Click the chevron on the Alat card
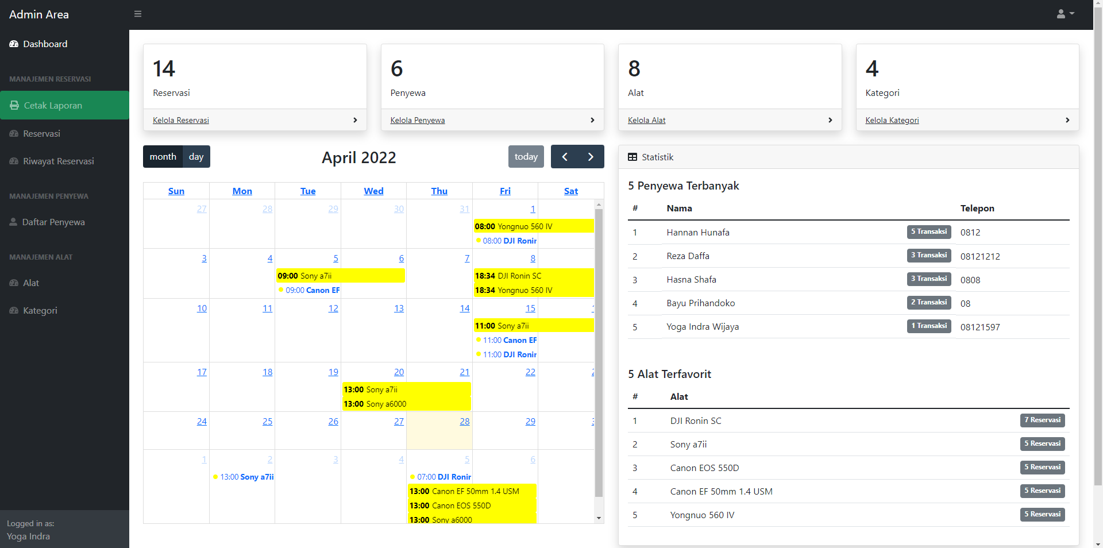 point(830,120)
